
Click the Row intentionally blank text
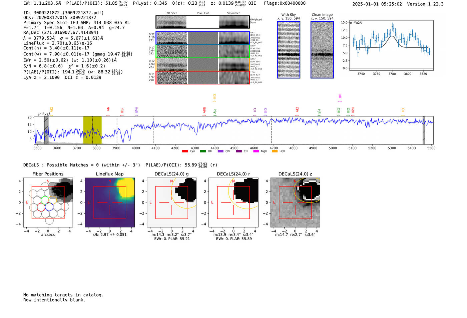pyautogui.click(x=54, y=300)
